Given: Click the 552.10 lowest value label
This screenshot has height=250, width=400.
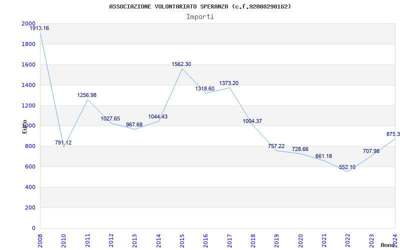Looking at the screenshot, I should coord(347,167).
